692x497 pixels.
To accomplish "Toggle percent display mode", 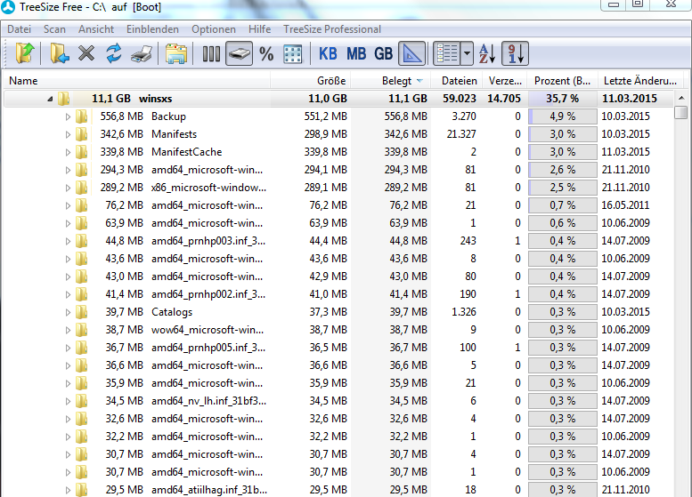I will (266, 54).
